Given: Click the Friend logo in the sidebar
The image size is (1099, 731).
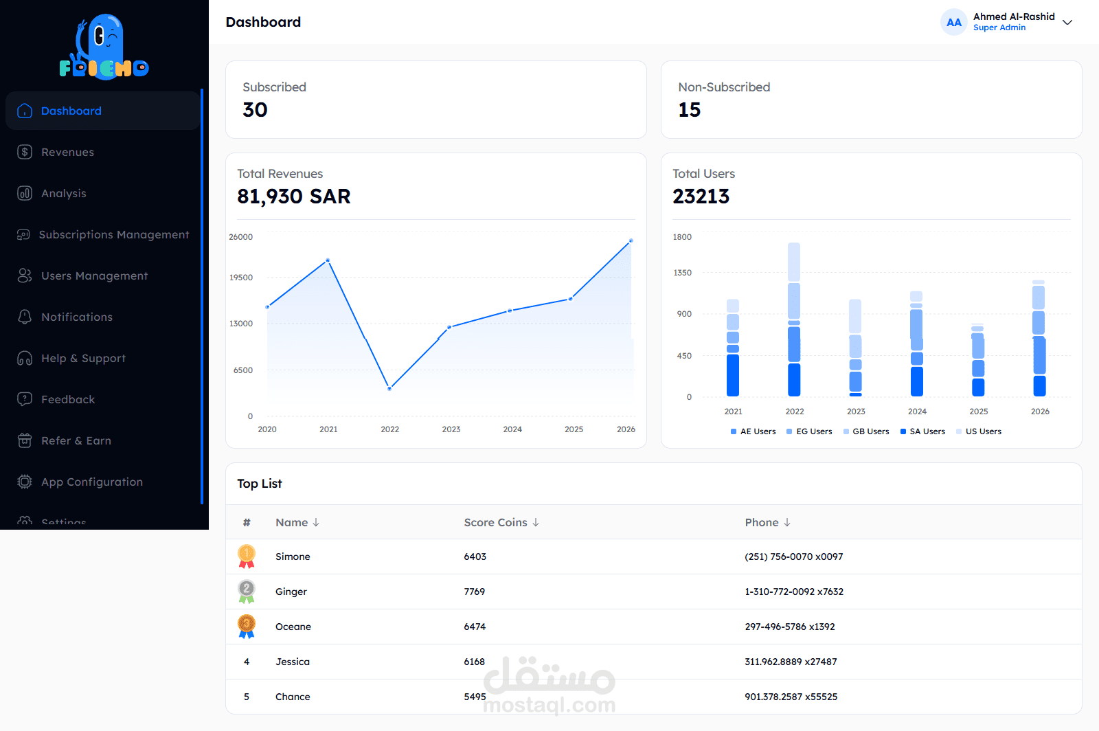Looking at the screenshot, I should pos(104,47).
